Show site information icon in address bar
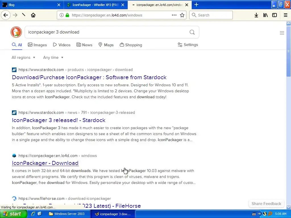The height and width of the screenshot is (218, 291). (x=62, y=15)
